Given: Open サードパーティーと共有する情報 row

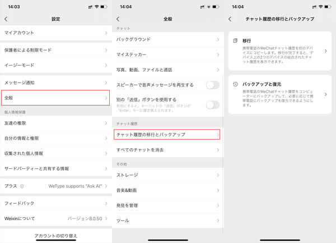Looking at the screenshot, I should [56, 169].
